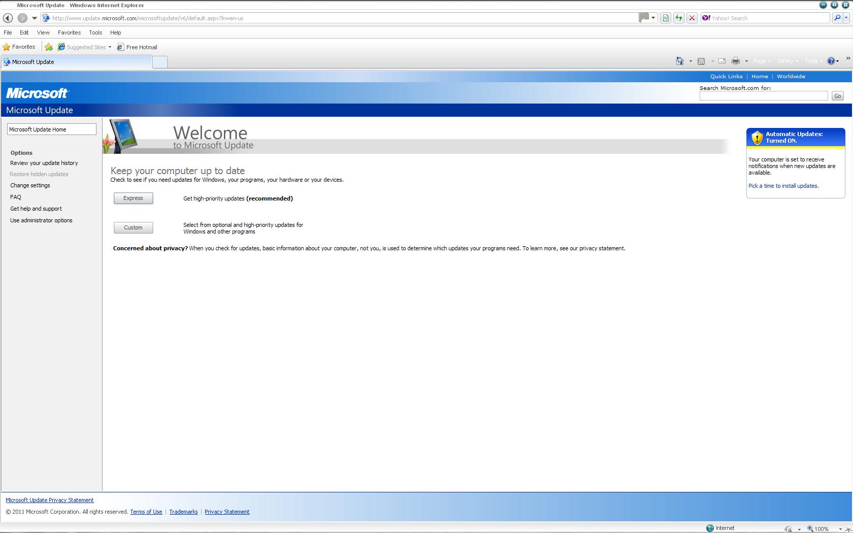Click Pick a time to install updates
This screenshot has height=533, width=853.
click(783, 186)
